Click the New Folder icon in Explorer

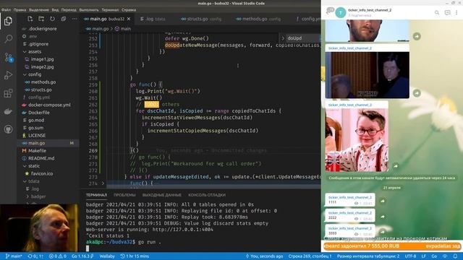tap(41, 19)
